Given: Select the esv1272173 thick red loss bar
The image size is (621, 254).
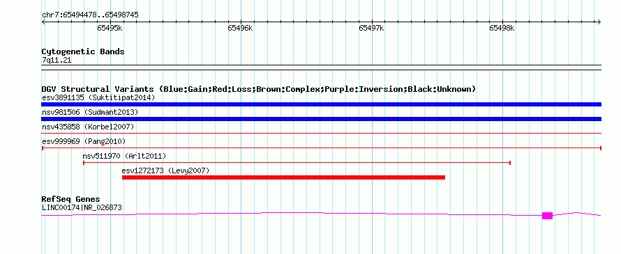Looking at the screenshot, I should pyautogui.click(x=283, y=177).
